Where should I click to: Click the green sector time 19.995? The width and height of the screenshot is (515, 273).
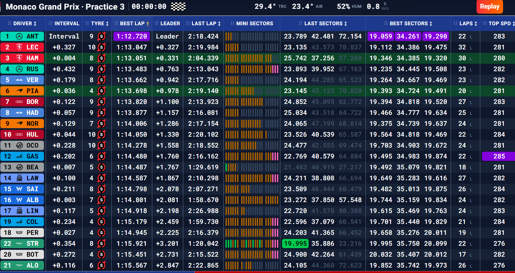click(295, 244)
